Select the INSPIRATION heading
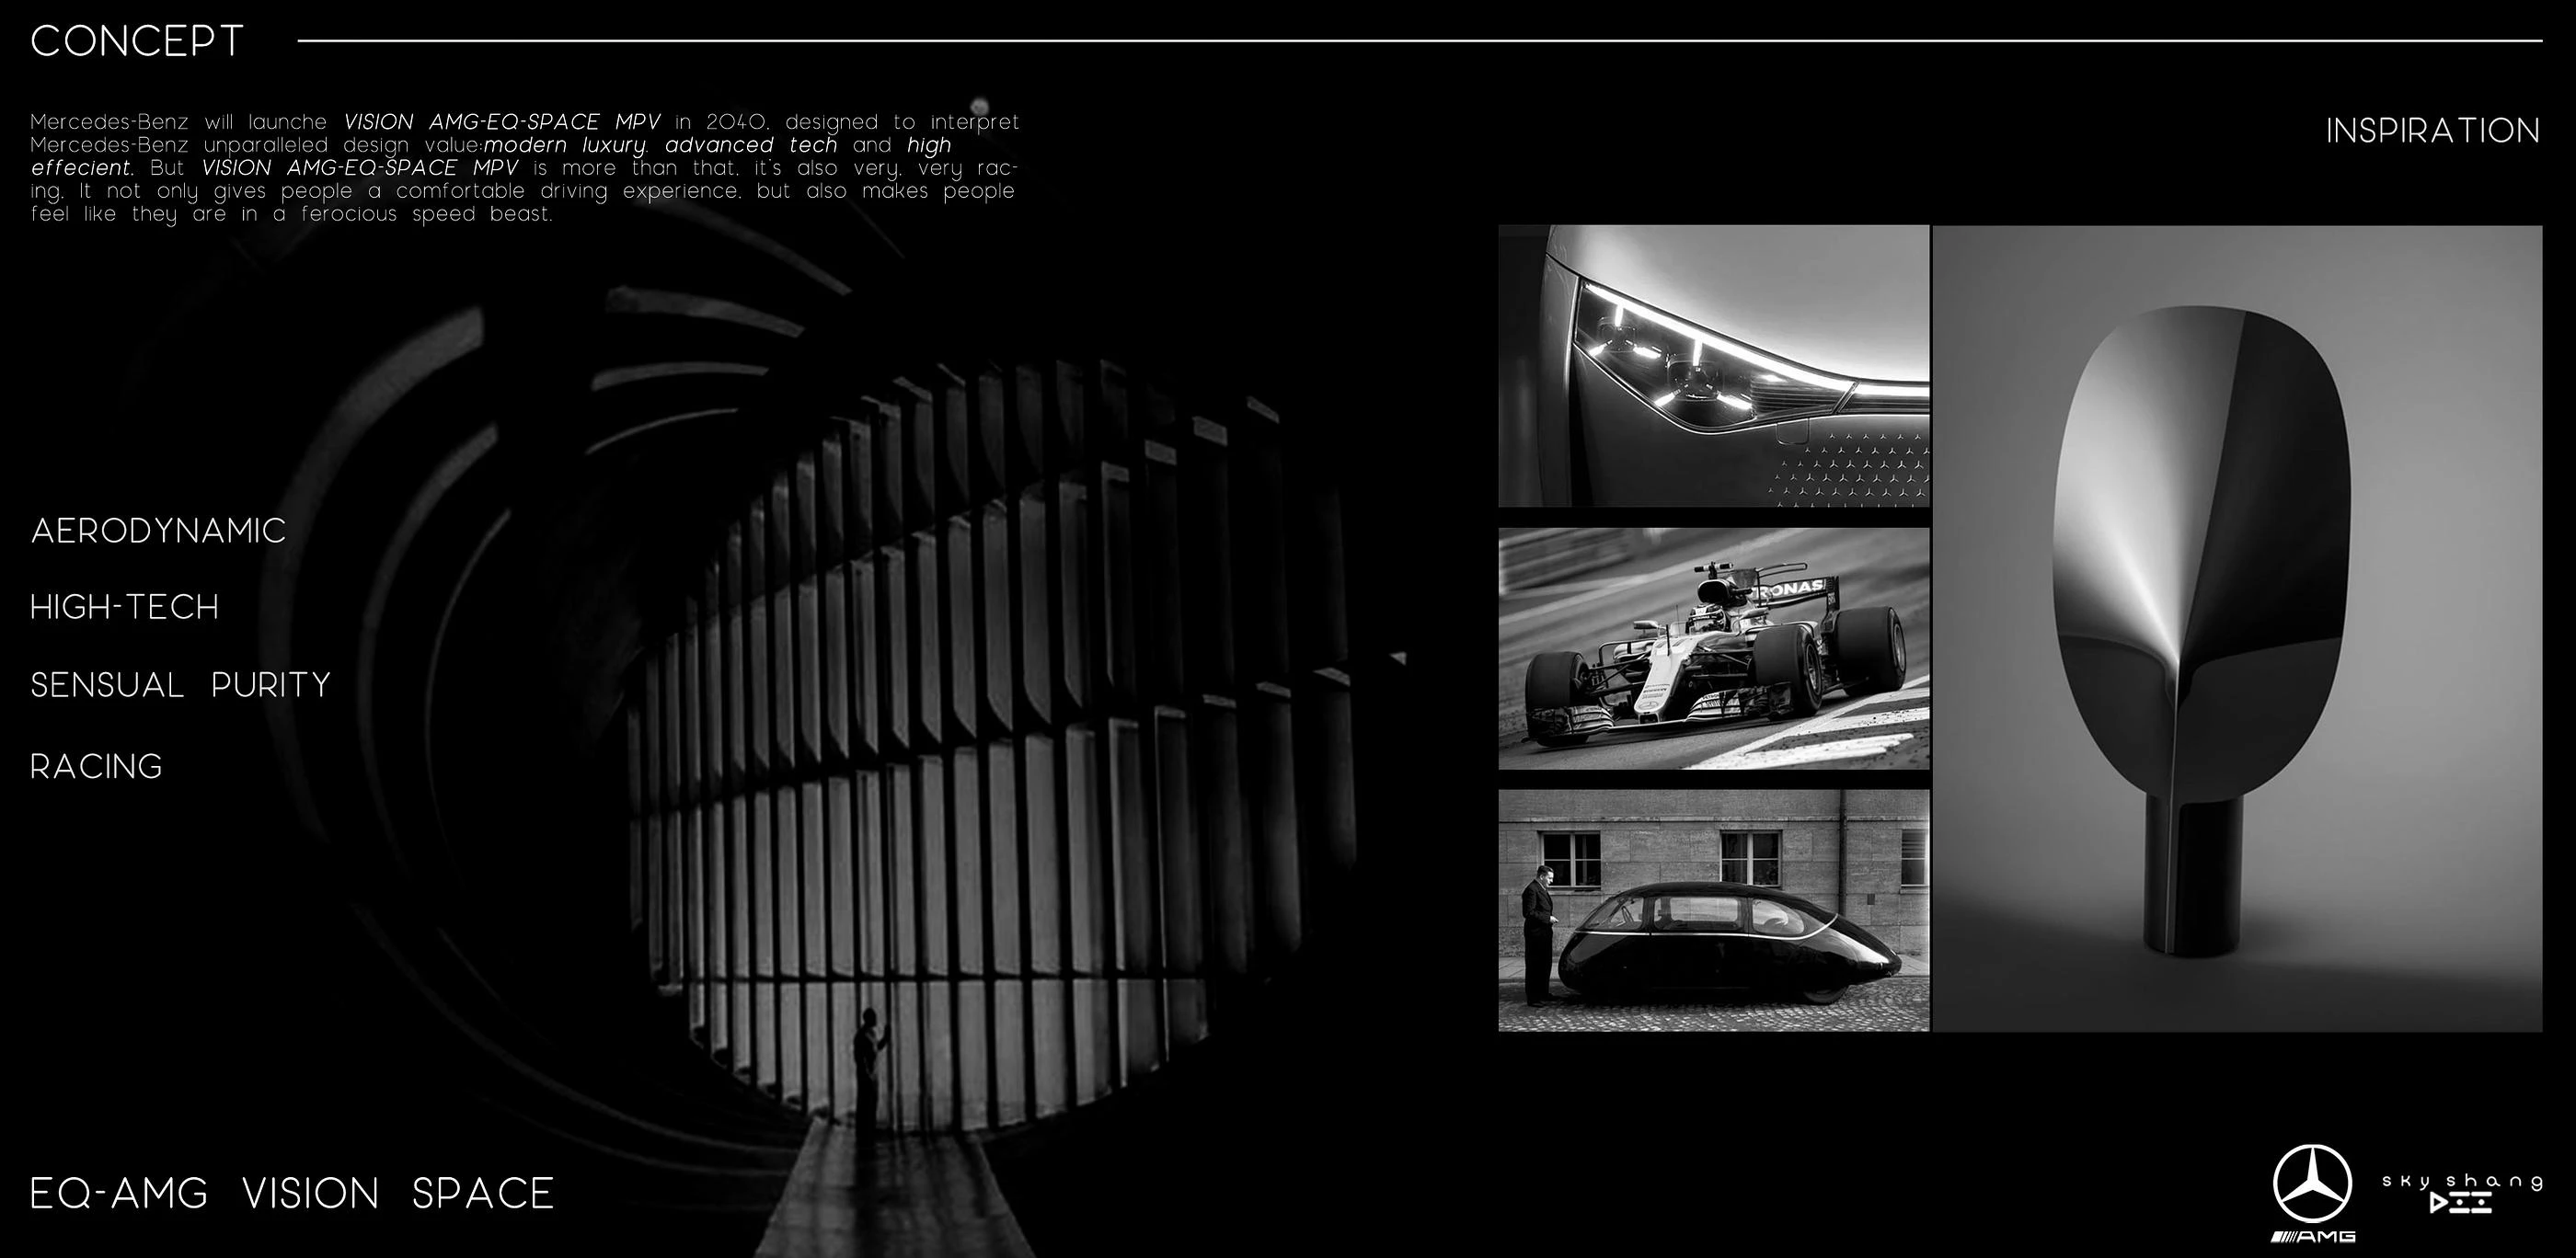2576x1258 pixels. (x=2432, y=131)
